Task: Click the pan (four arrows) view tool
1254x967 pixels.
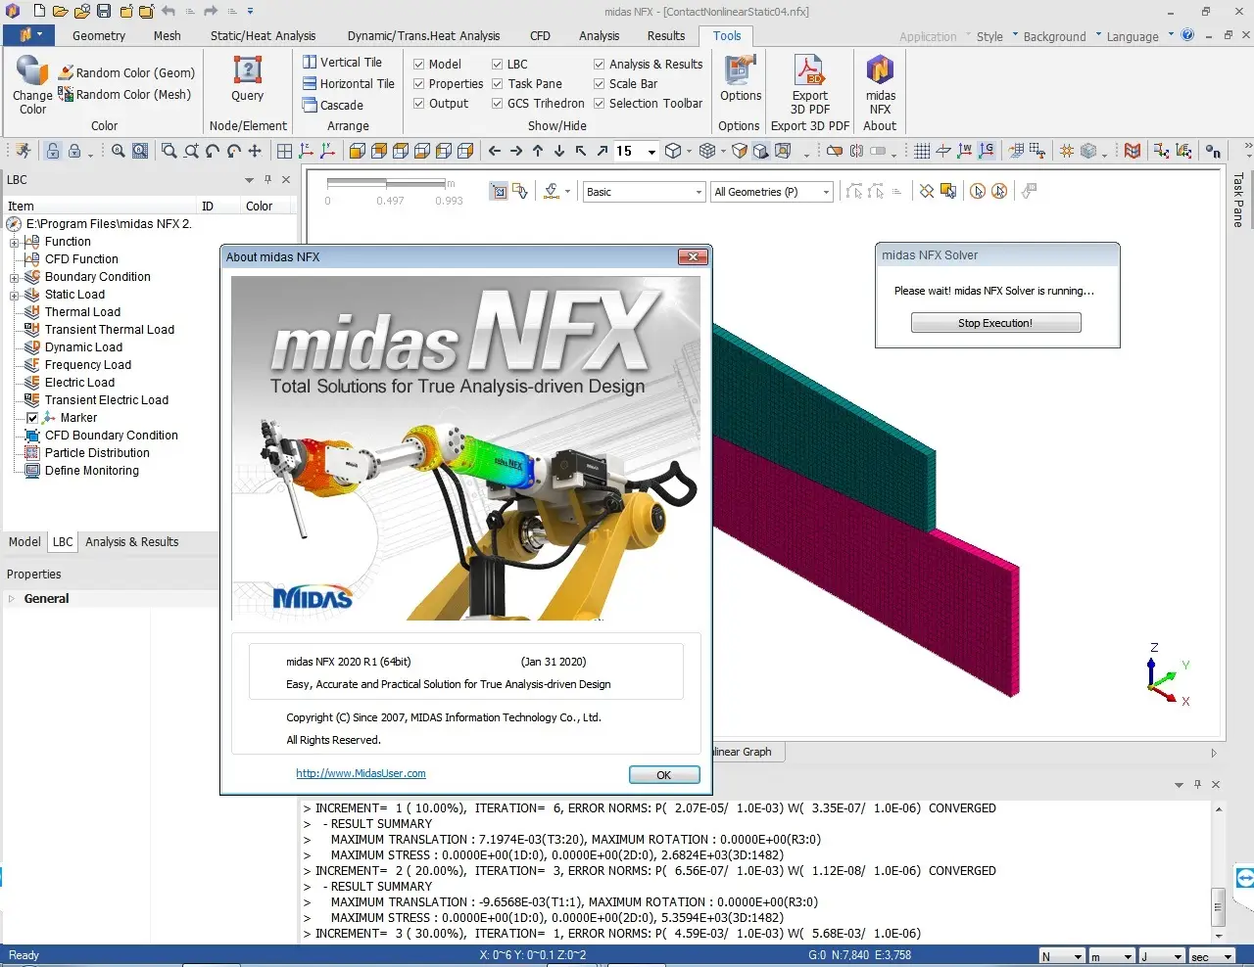Action: click(x=255, y=151)
